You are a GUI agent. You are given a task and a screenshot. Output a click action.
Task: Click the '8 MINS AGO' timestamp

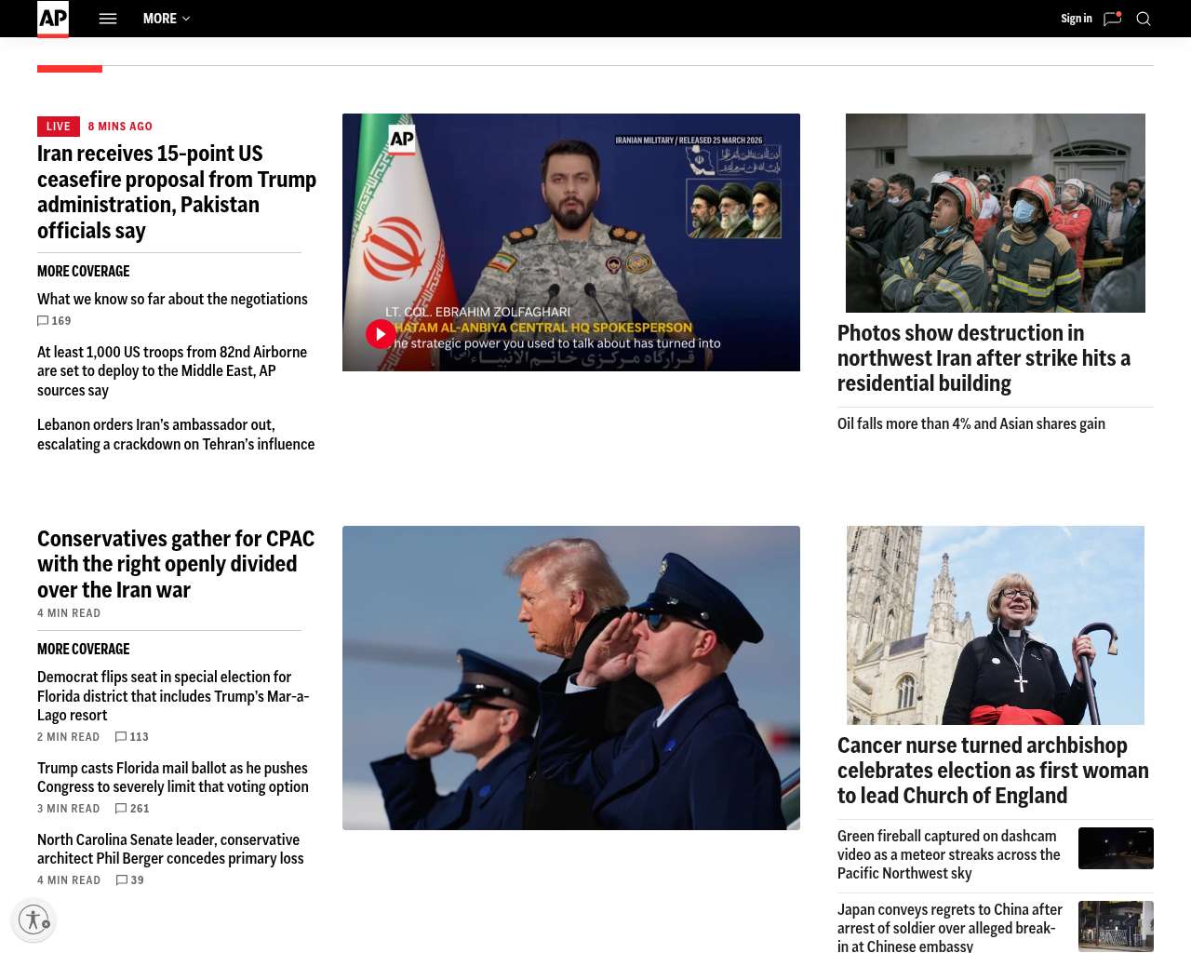point(120,127)
